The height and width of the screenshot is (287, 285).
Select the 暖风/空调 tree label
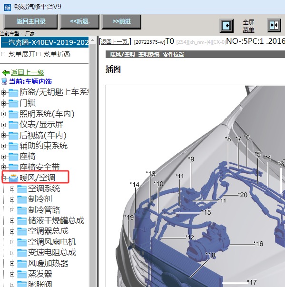click(x=37, y=178)
